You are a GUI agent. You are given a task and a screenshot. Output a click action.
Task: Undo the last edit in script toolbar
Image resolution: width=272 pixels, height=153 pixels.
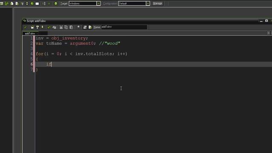coord(49,27)
